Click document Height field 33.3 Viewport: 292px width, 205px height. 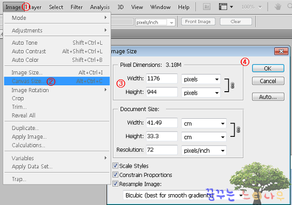click(x=162, y=136)
